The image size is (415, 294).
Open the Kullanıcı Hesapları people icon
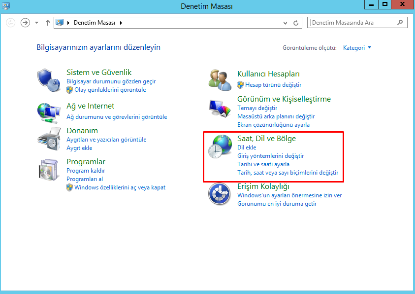tap(220, 80)
